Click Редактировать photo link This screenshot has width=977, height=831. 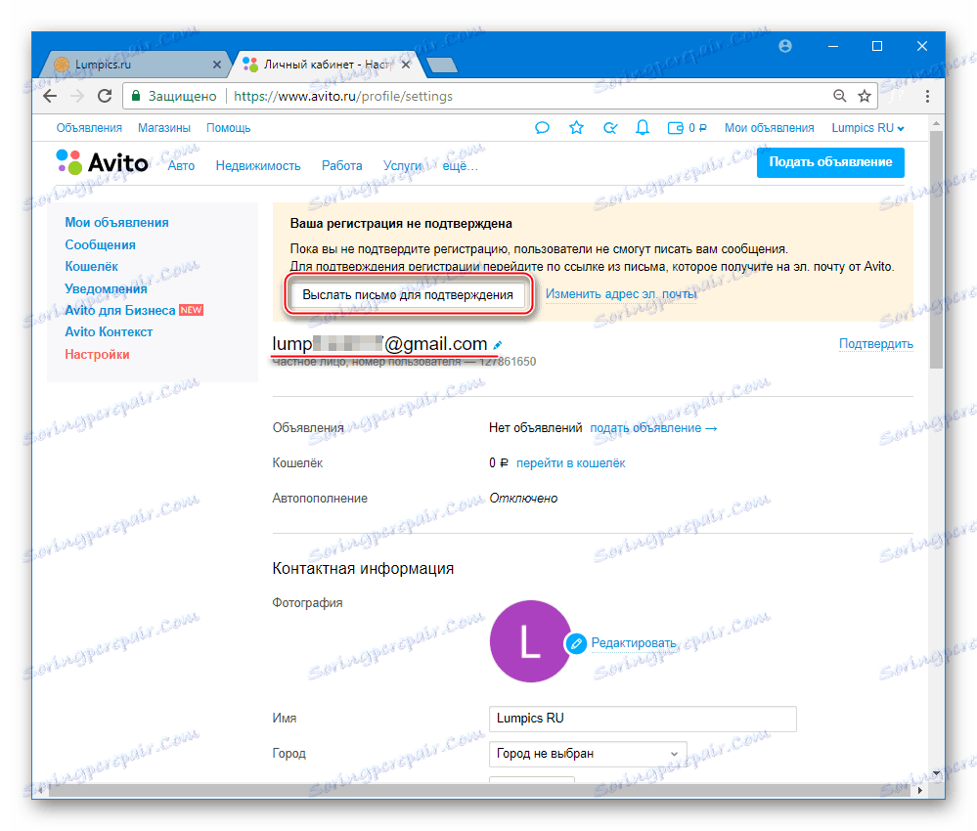[634, 643]
